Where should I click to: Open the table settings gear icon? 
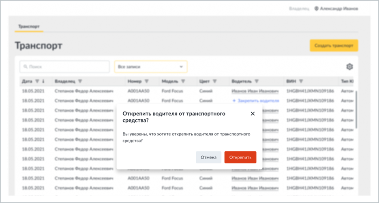tap(349, 67)
